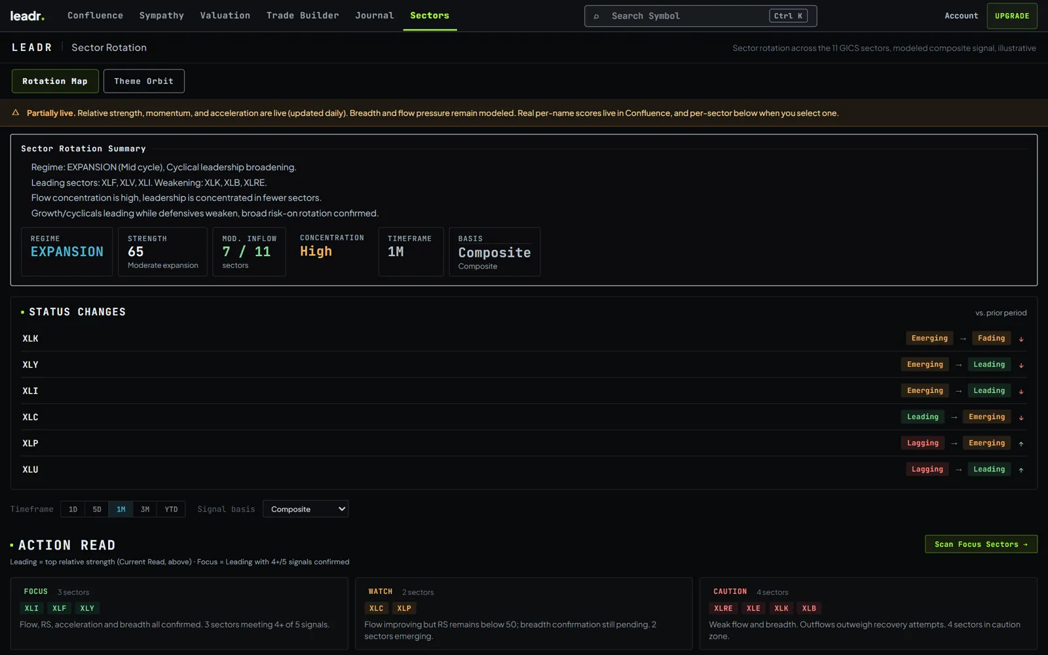The image size is (1048, 655).
Task: Click the CONCENTRATION High card
Action: [x=332, y=252]
